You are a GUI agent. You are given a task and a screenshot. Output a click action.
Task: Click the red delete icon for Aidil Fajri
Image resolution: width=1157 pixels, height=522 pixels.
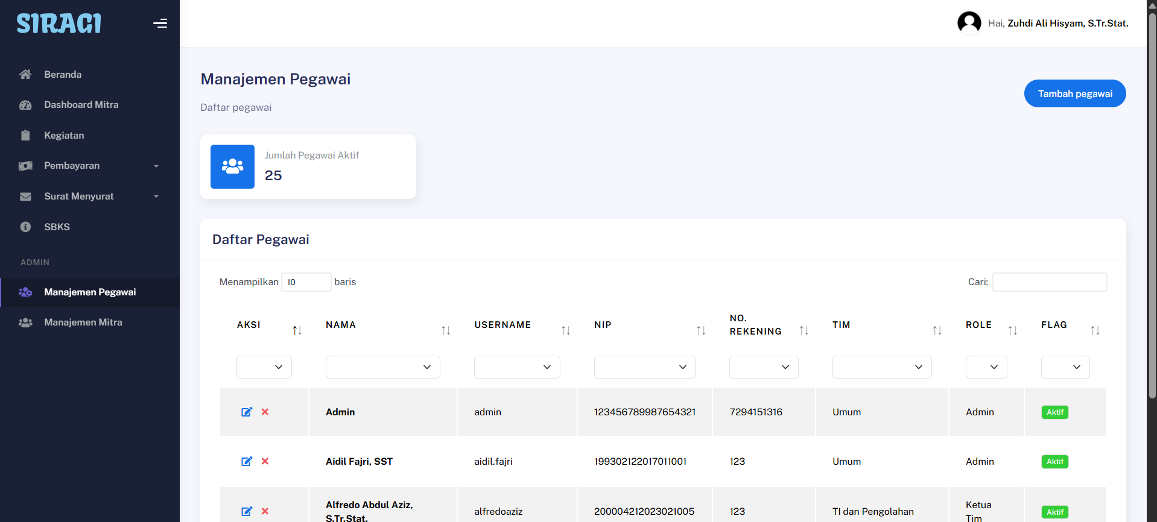coord(265,461)
